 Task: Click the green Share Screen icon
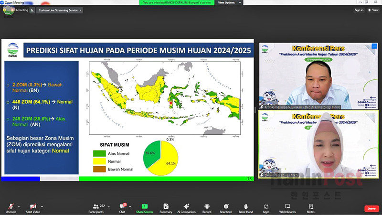click(144, 206)
